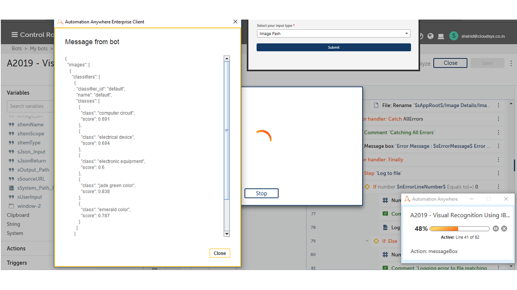Click the Close button in bot editor
The image size is (517, 290).
[x=450, y=63]
